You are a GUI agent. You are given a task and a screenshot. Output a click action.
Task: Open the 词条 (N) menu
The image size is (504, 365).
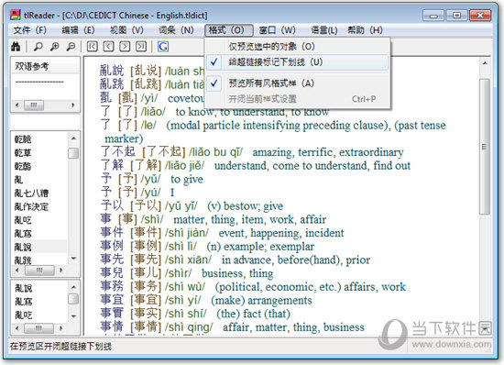(x=176, y=30)
